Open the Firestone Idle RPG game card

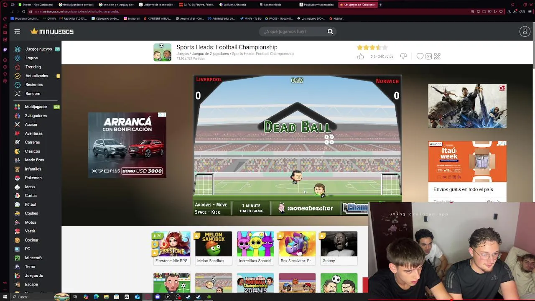click(171, 248)
